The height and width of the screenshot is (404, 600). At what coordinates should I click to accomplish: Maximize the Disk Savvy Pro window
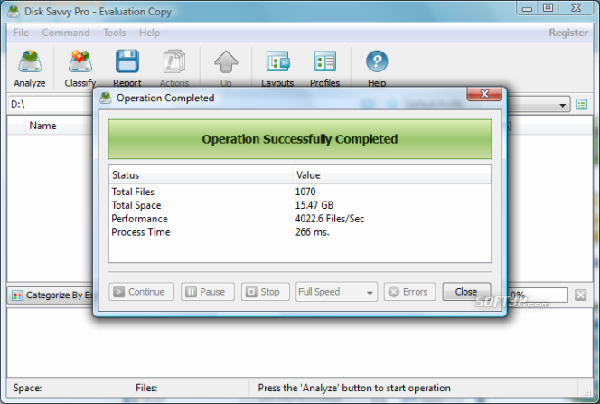tap(548, 8)
